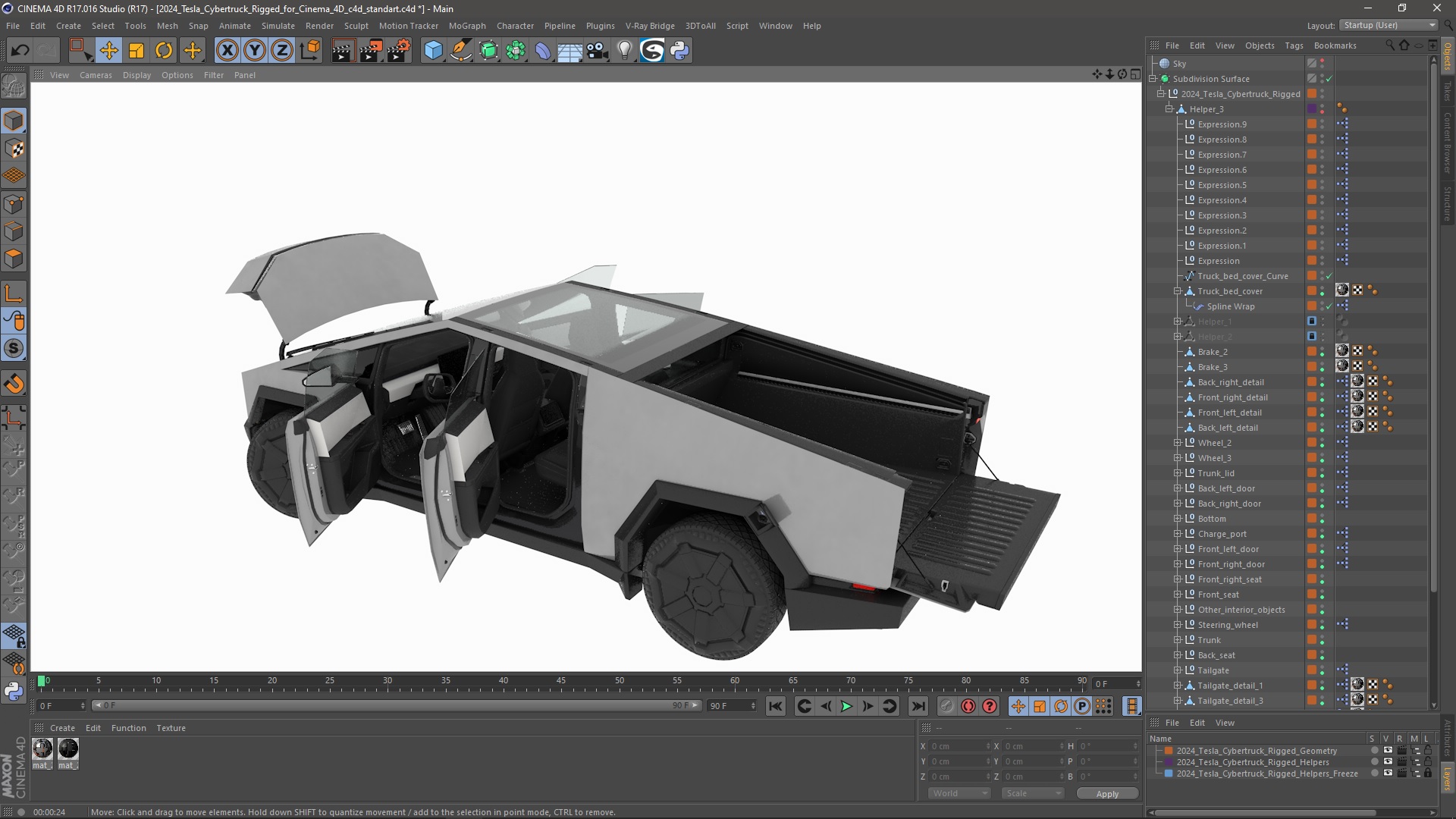The image size is (1456, 819).
Task: Collapse the Subdivision Surface tree node
Action: pyautogui.click(x=1153, y=79)
